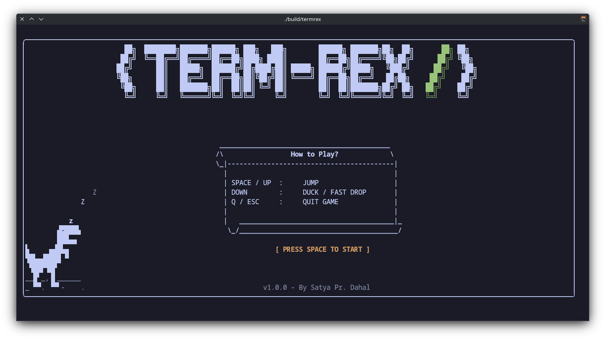The height and width of the screenshot is (341, 606).
Task: Click the PRESS SPACE TO START prompt
Action: 323,249
